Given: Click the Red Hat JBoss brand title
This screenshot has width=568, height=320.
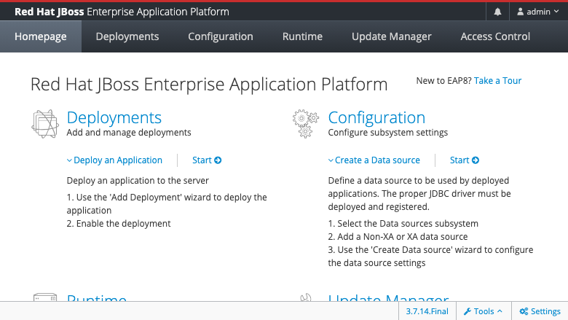Looking at the screenshot, I should click(122, 12).
